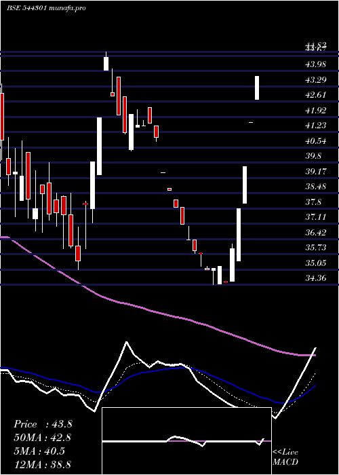Screen dimensions: 339x475
Task: Click the 5MA : 40.5 readout
Action: point(39,451)
